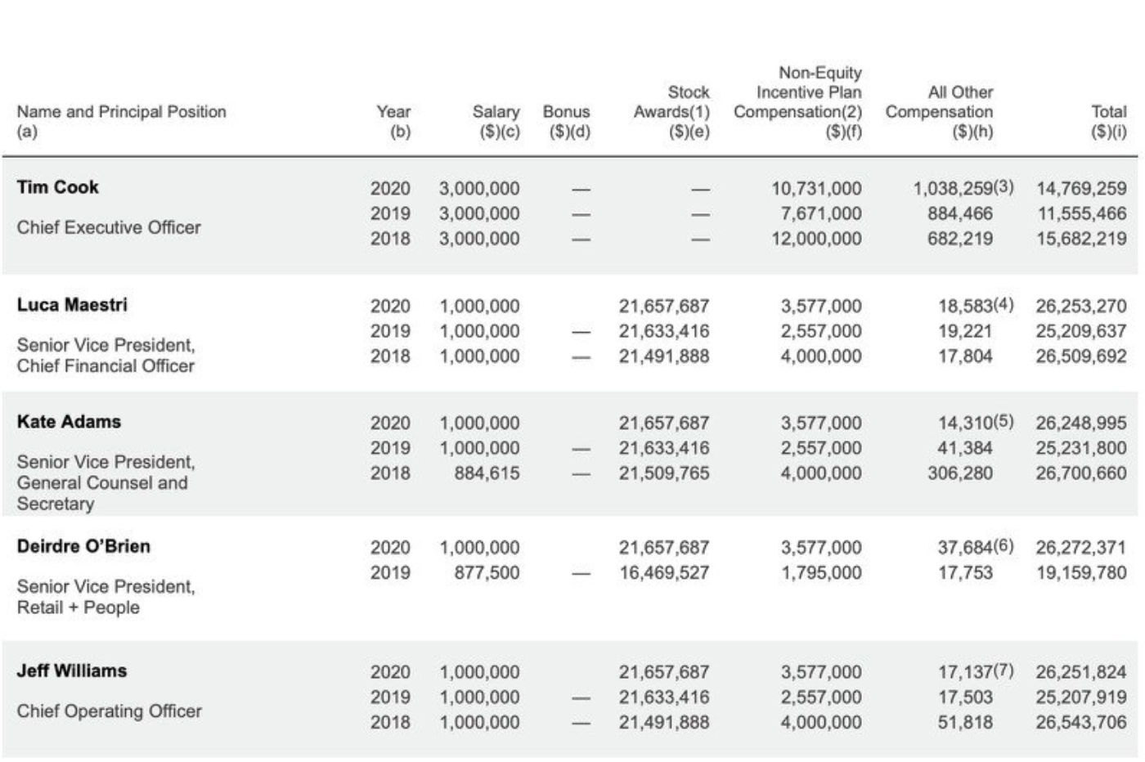Click the value 17,503
The height and width of the screenshot is (762, 1145).
(965, 697)
